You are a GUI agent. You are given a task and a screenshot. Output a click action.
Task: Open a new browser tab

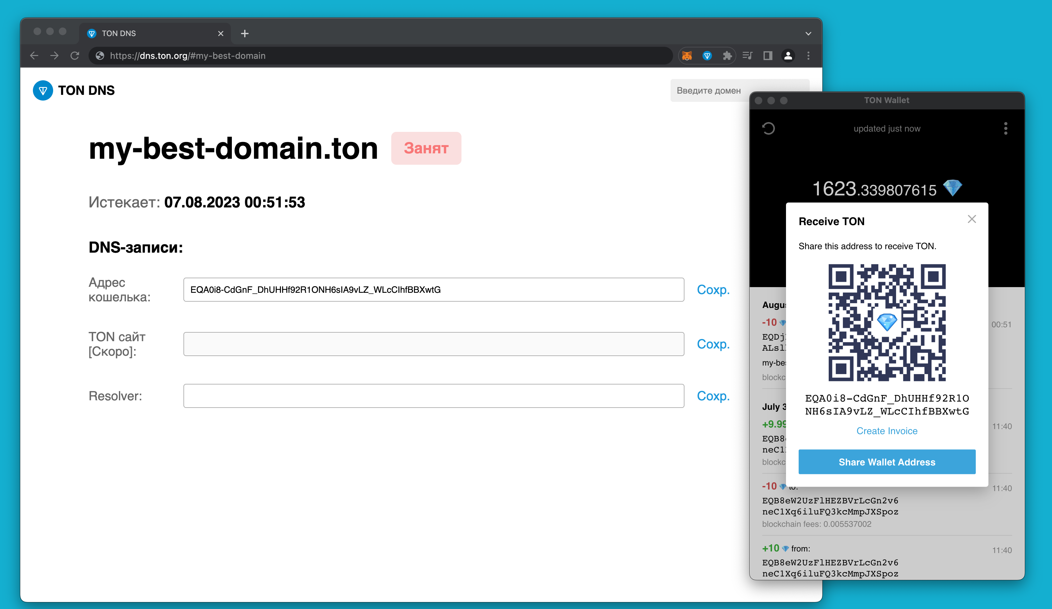(x=244, y=34)
